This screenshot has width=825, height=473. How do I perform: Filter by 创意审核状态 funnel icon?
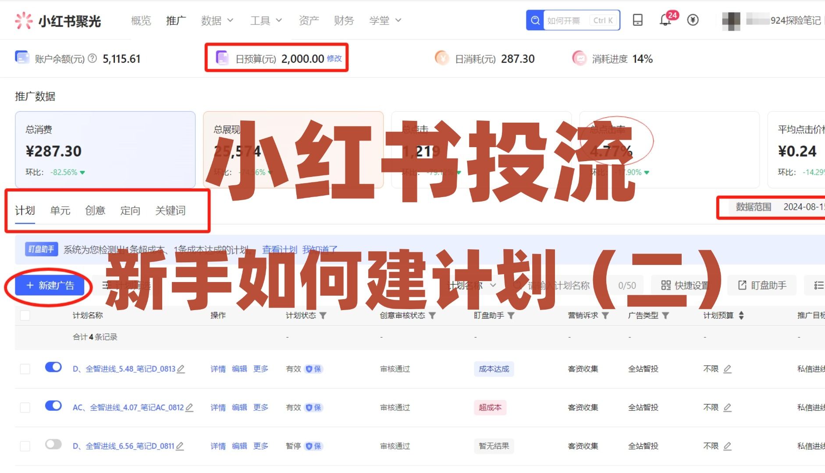[x=432, y=315]
